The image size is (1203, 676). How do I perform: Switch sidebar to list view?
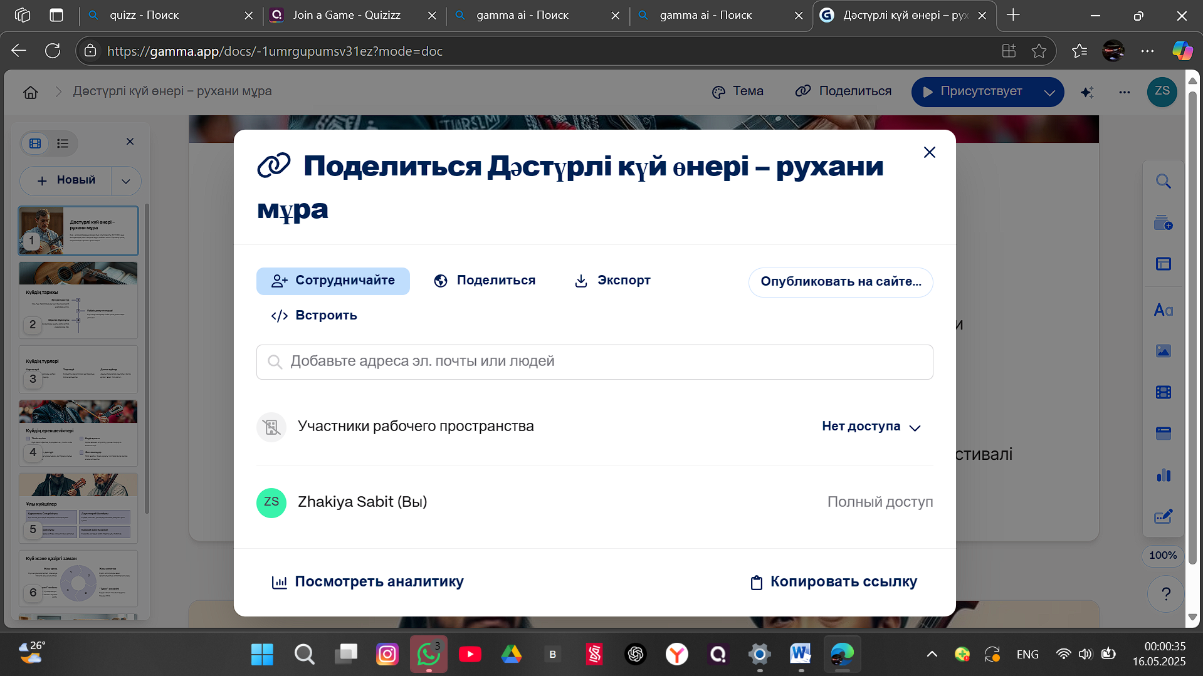coord(63,143)
